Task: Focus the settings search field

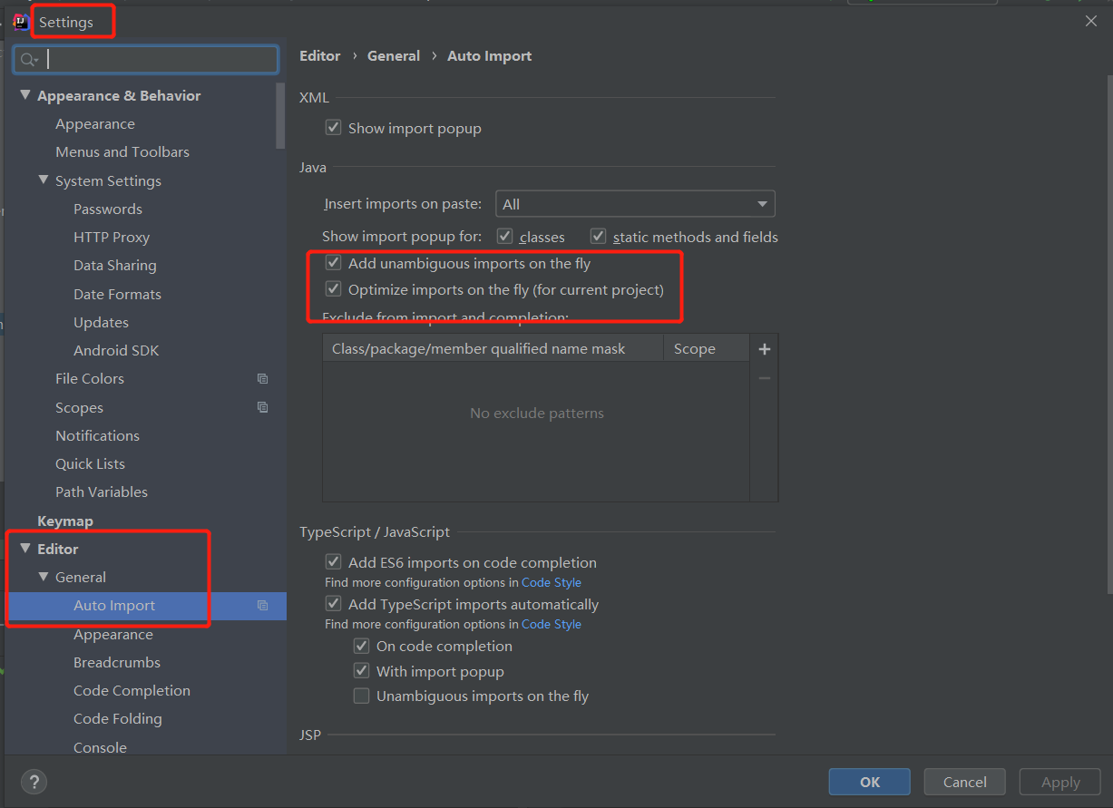Action: 146,60
